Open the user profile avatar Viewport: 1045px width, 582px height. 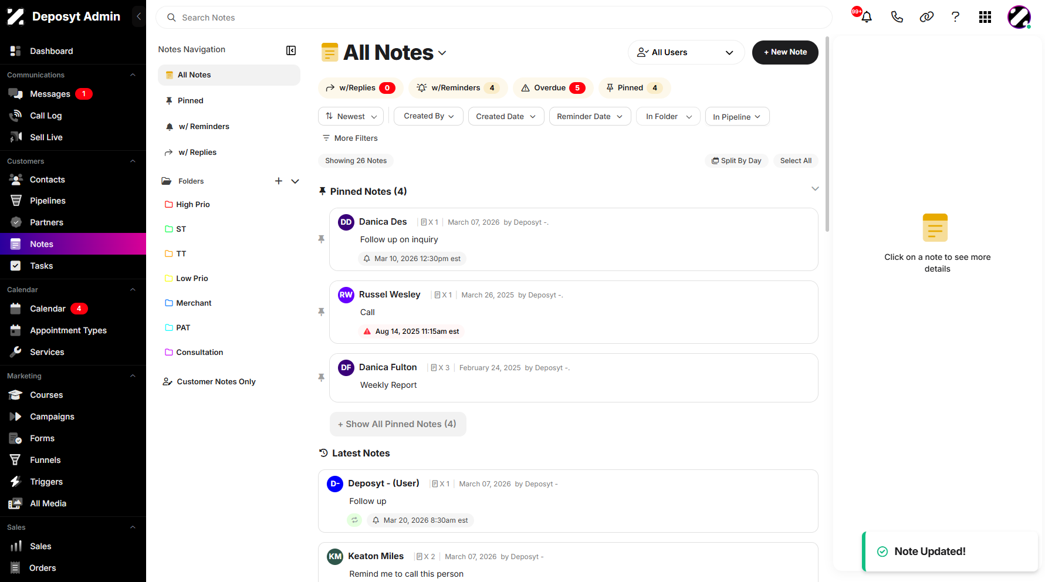coord(1019,17)
